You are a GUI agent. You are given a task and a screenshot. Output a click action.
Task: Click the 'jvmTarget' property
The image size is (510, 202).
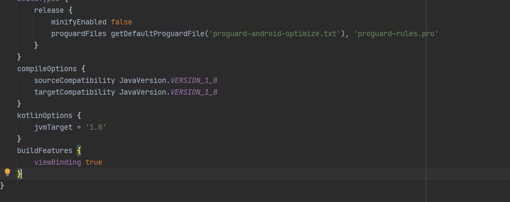[x=53, y=127]
